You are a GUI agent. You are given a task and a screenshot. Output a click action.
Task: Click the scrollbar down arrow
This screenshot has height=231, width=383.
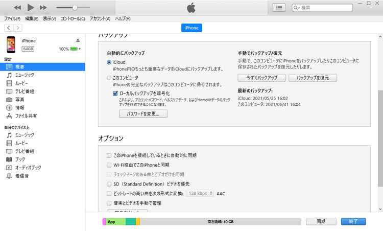380,209
